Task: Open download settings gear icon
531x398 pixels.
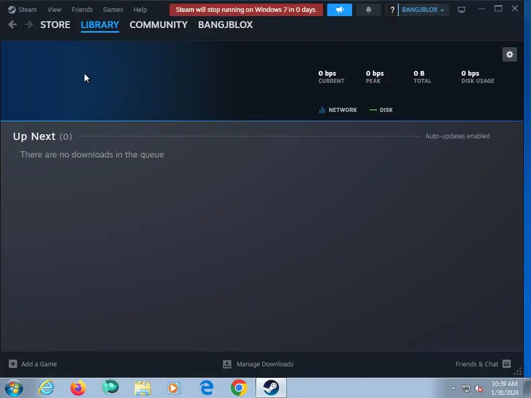Action: click(509, 54)
